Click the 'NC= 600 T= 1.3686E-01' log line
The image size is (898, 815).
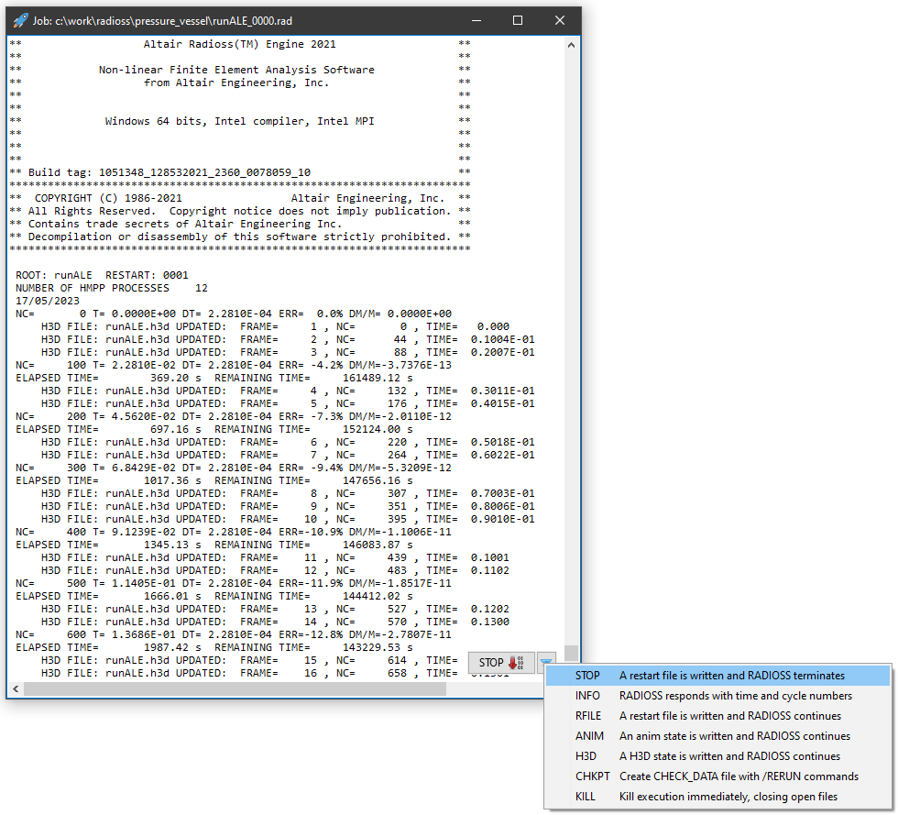pos(234,634)
